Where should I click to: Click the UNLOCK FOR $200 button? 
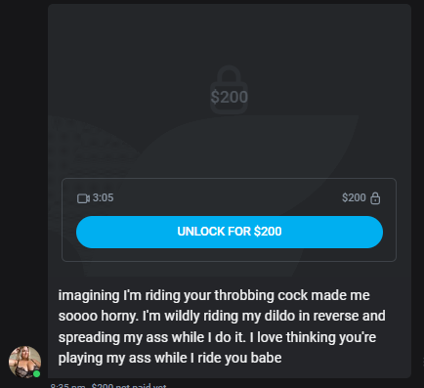[x=230, y=232]
